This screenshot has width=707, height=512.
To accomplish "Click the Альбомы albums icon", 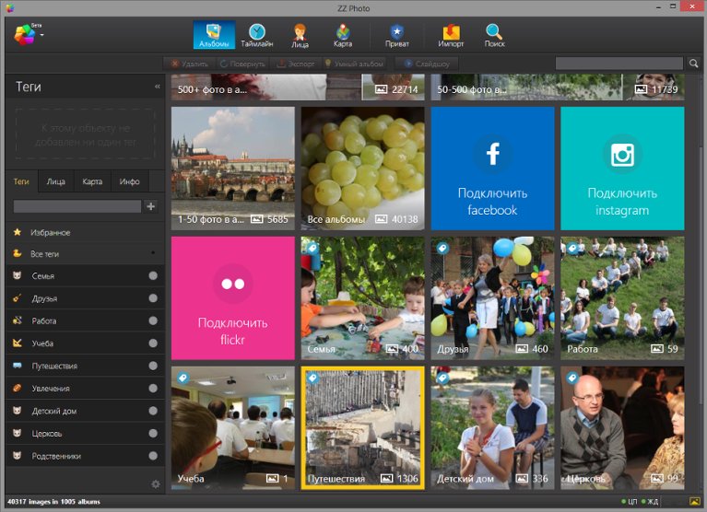I will point(214,35).
